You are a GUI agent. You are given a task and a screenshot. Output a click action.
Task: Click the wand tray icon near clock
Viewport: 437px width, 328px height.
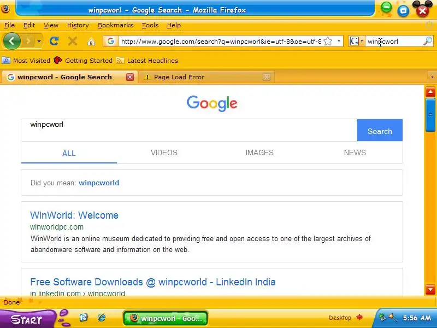pyautogui.click(x=392, y=318)
